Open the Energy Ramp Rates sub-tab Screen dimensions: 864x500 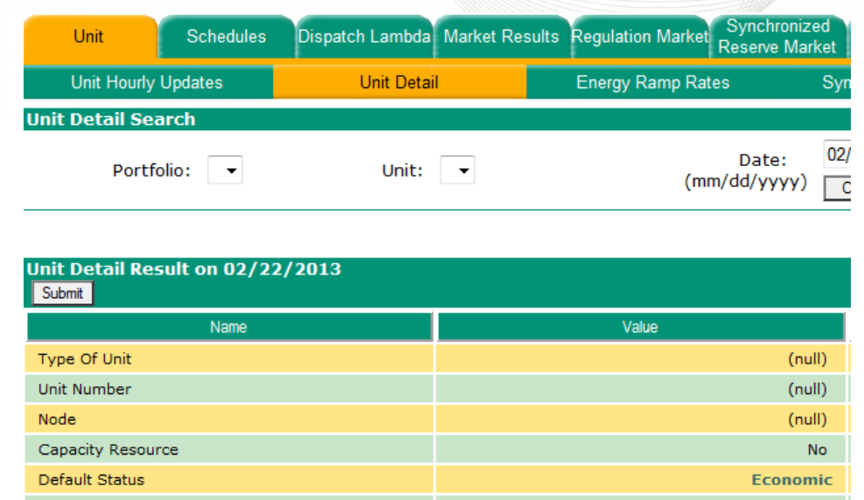(x=652, y=83)
